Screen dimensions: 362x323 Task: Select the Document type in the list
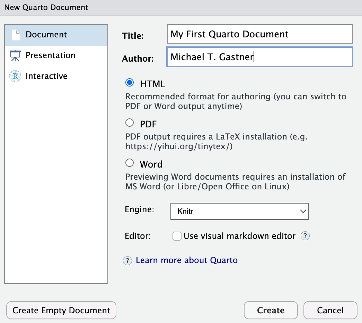tap(56, 35)
